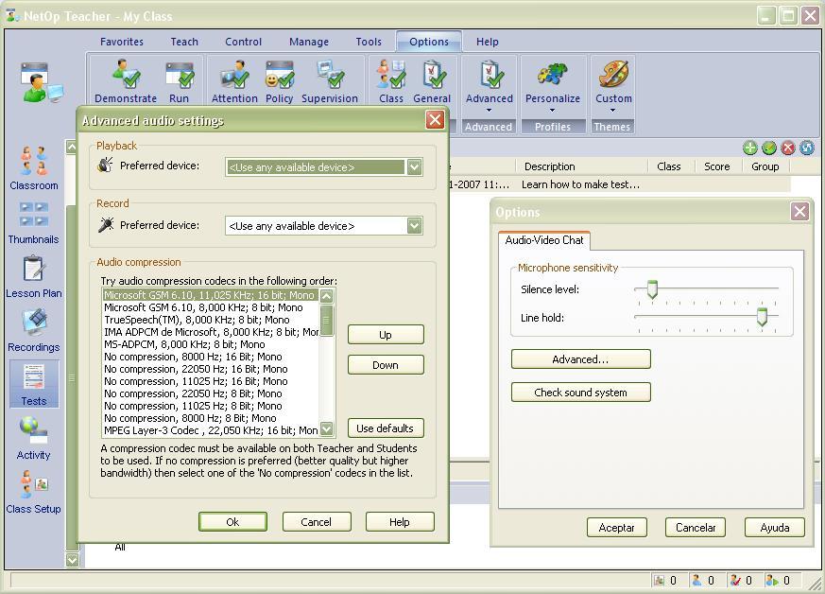
Task: Move codec Down in list
Action: [386, 365]
